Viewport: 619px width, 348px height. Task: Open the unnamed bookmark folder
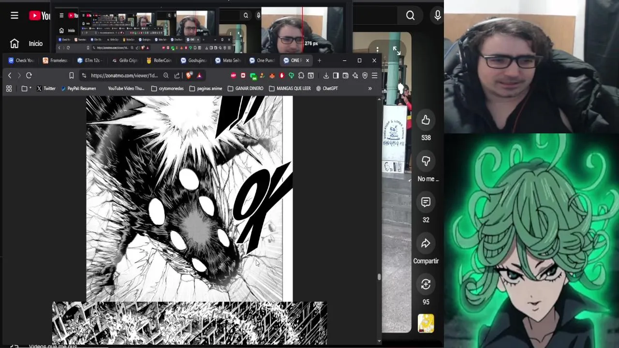click(26, 88)
